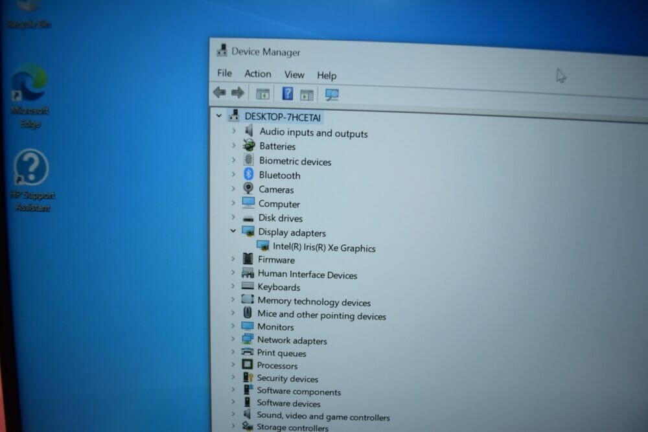This screenshot has width=648, height=432.
Task: Expand the Storage controllers arrow
Action: pos(233,426)
